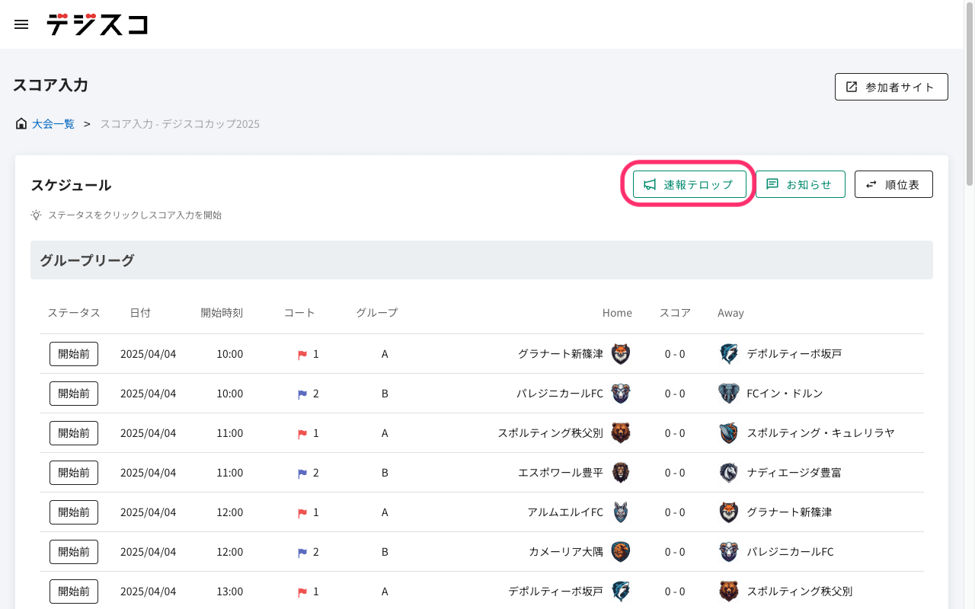Click the グラナート新篠津 fox logo in first row
This screenshot has height=609, width=975.
click(x=621, y=354)
